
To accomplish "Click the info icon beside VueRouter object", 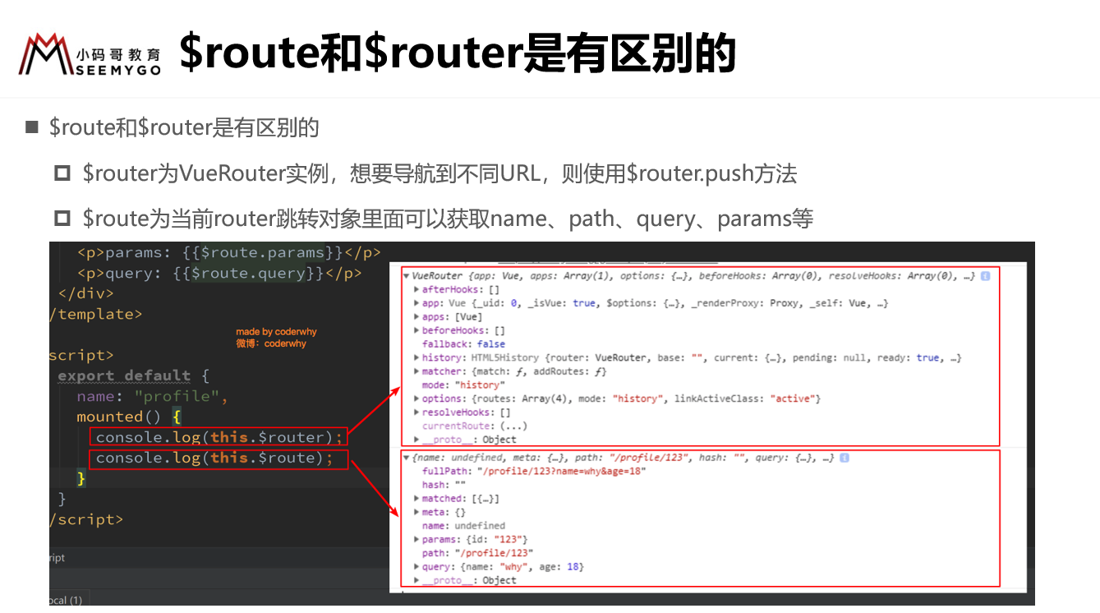I will point(985,276).
